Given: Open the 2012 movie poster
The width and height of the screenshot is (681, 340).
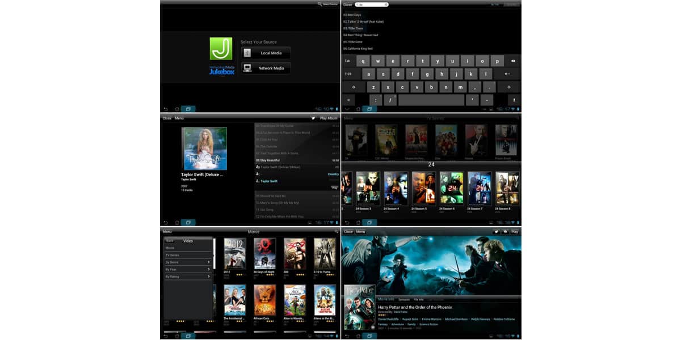Looking at the screenshot, I should point(235,253).
